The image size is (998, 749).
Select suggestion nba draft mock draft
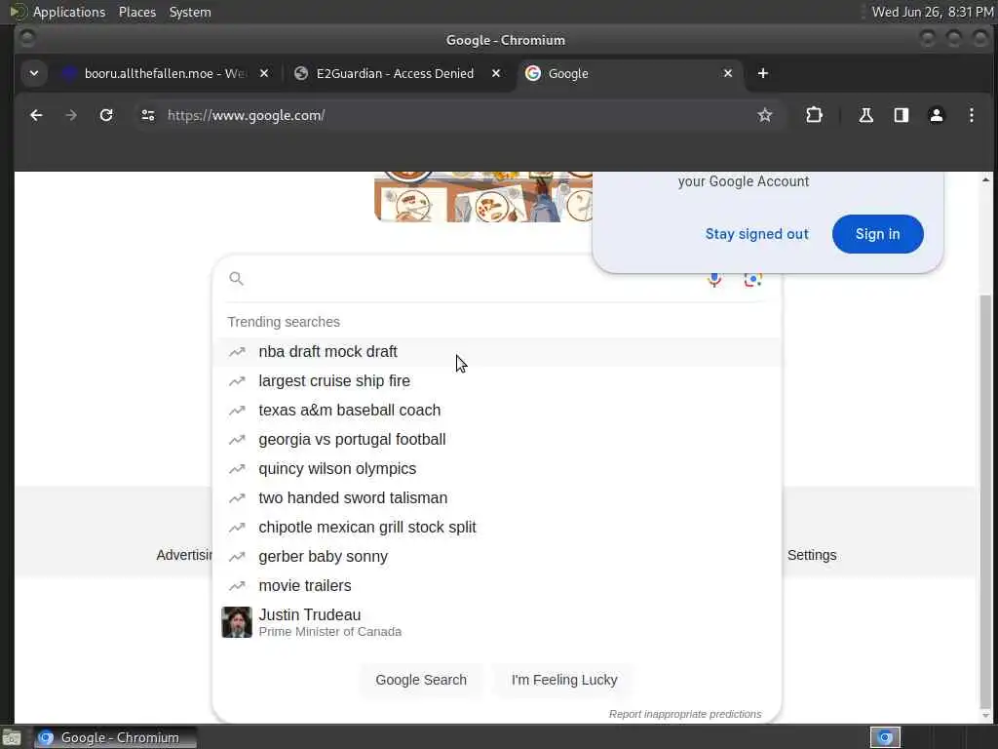pyautogui.click(x=497, y=351)
